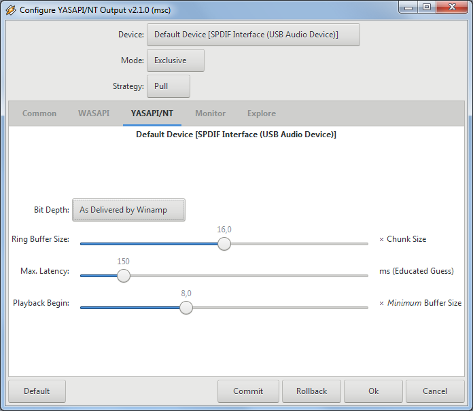Click the Max. Latency slider handle
This screenshot has width=473, height=411.
tap(123, 276)
